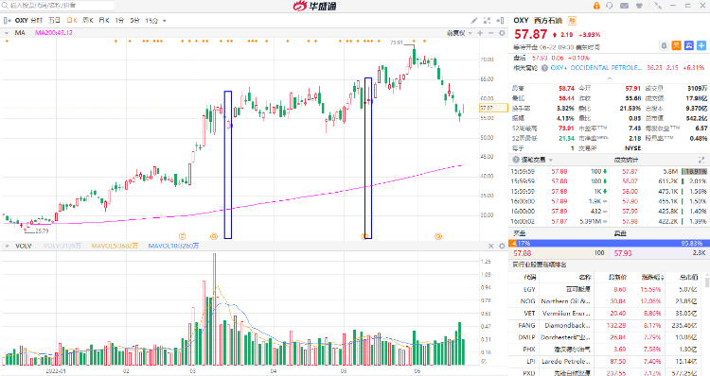
Task: Switch to the 分时 intraday chart tab
Action: (x=37, y=21)
